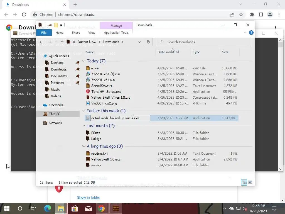Open Task View on taskbar

33,208
